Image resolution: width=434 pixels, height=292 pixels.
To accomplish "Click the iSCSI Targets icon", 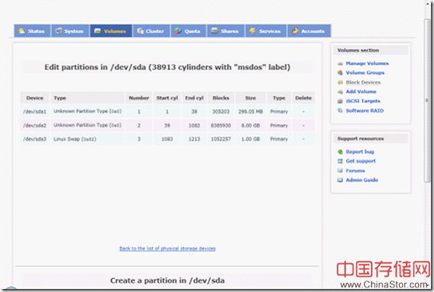I will click(x=341, y=101).
